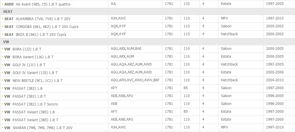Open SEAT ALHAMBRA (7V8, 7V9) 1.8 T 20V
This screenshot has height=132, width=295.
click(37, 19)
